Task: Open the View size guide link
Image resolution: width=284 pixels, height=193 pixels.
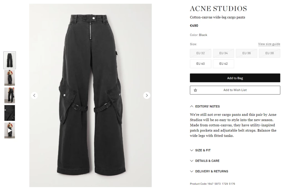Action: click(x=269, y=44)
